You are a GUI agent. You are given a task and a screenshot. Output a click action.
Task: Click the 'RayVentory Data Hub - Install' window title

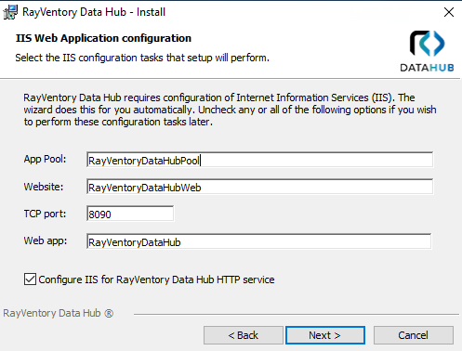pyautogui.click(x=94, y=12)
